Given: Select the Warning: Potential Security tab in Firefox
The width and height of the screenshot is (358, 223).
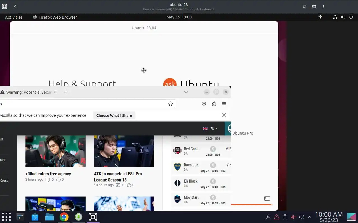Looking at the screenshot, I should click(x=26, y=92).
